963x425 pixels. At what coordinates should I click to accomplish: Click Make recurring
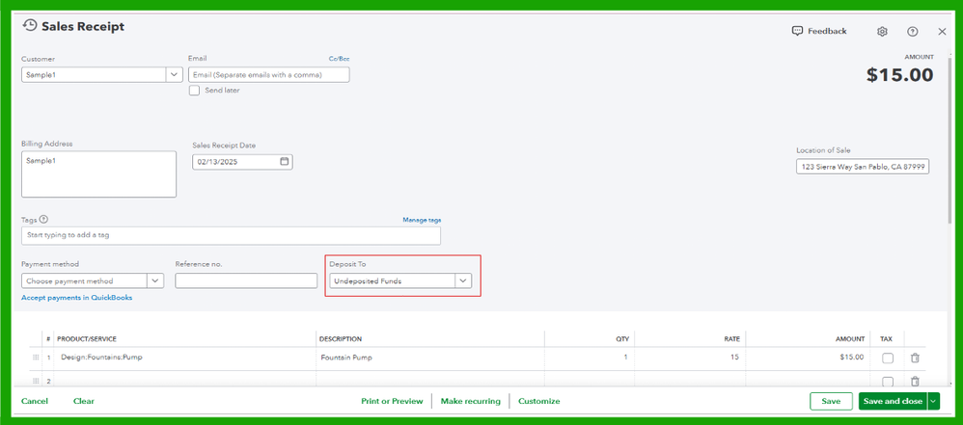tap(471, 401)
